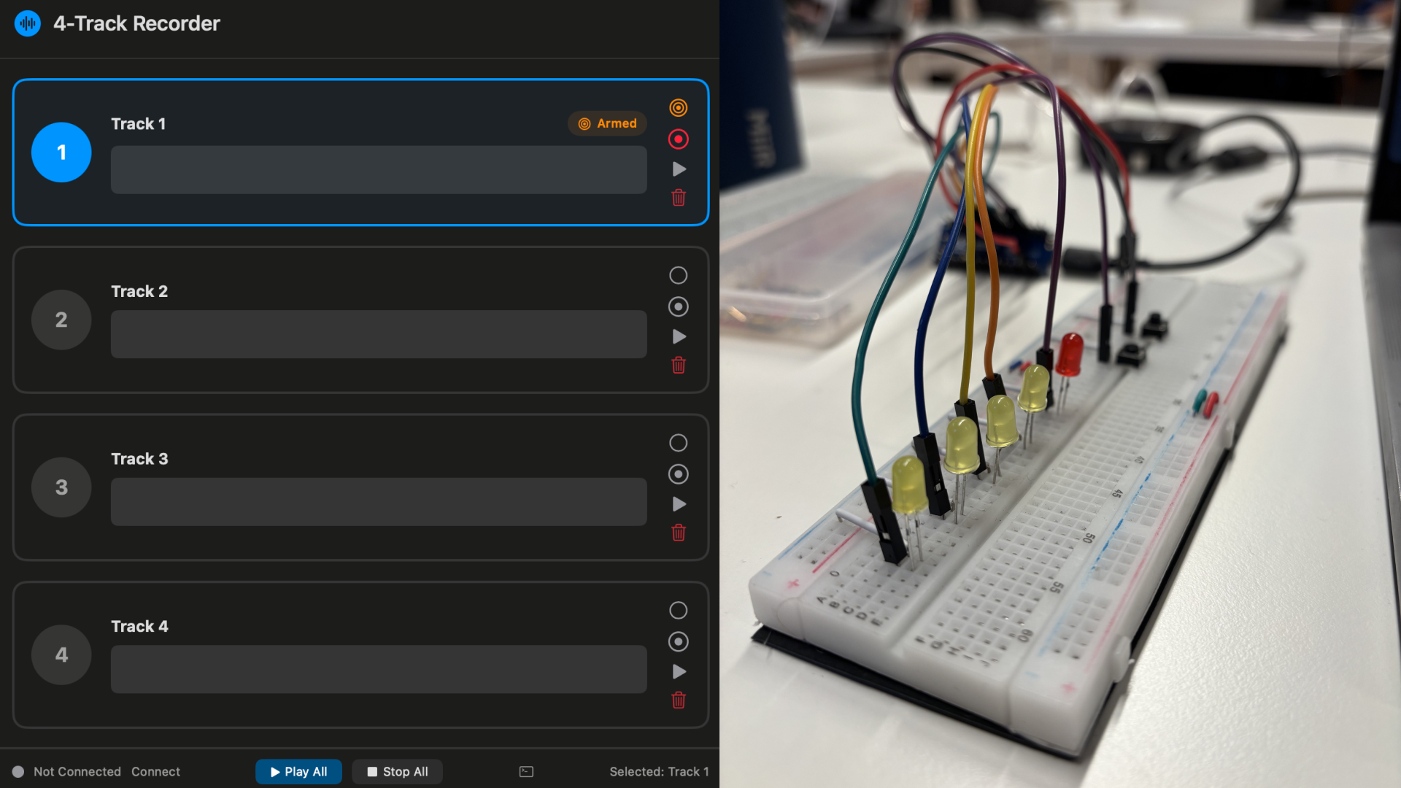1401x788 pixels.
Task: Play Track 2 audio
Action: click(x=679, y=336)
